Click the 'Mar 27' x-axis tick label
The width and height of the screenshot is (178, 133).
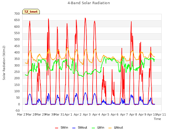point(22,114)
